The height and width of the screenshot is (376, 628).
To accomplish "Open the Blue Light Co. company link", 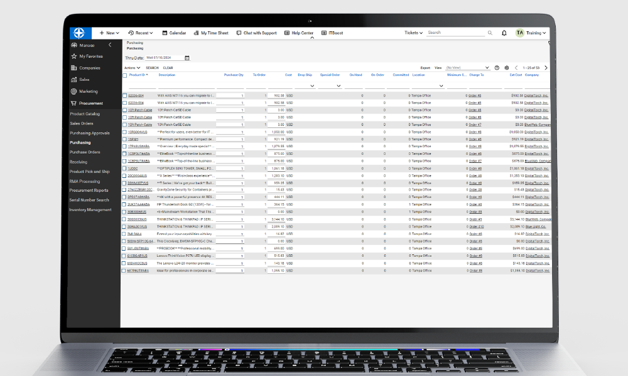I will 536,227.
